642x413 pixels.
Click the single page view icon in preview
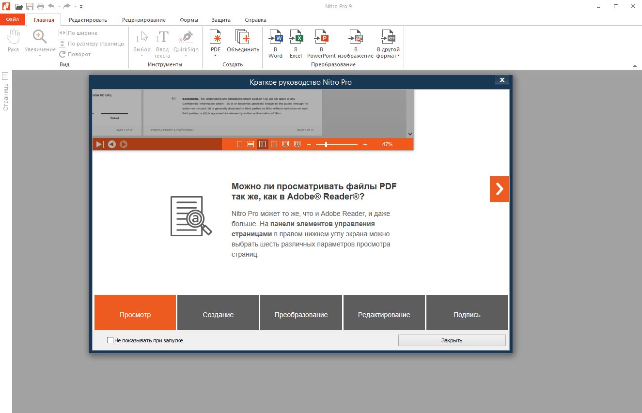coord(239,144)
